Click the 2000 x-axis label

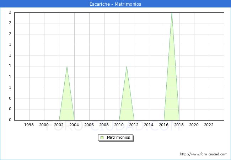44,125
